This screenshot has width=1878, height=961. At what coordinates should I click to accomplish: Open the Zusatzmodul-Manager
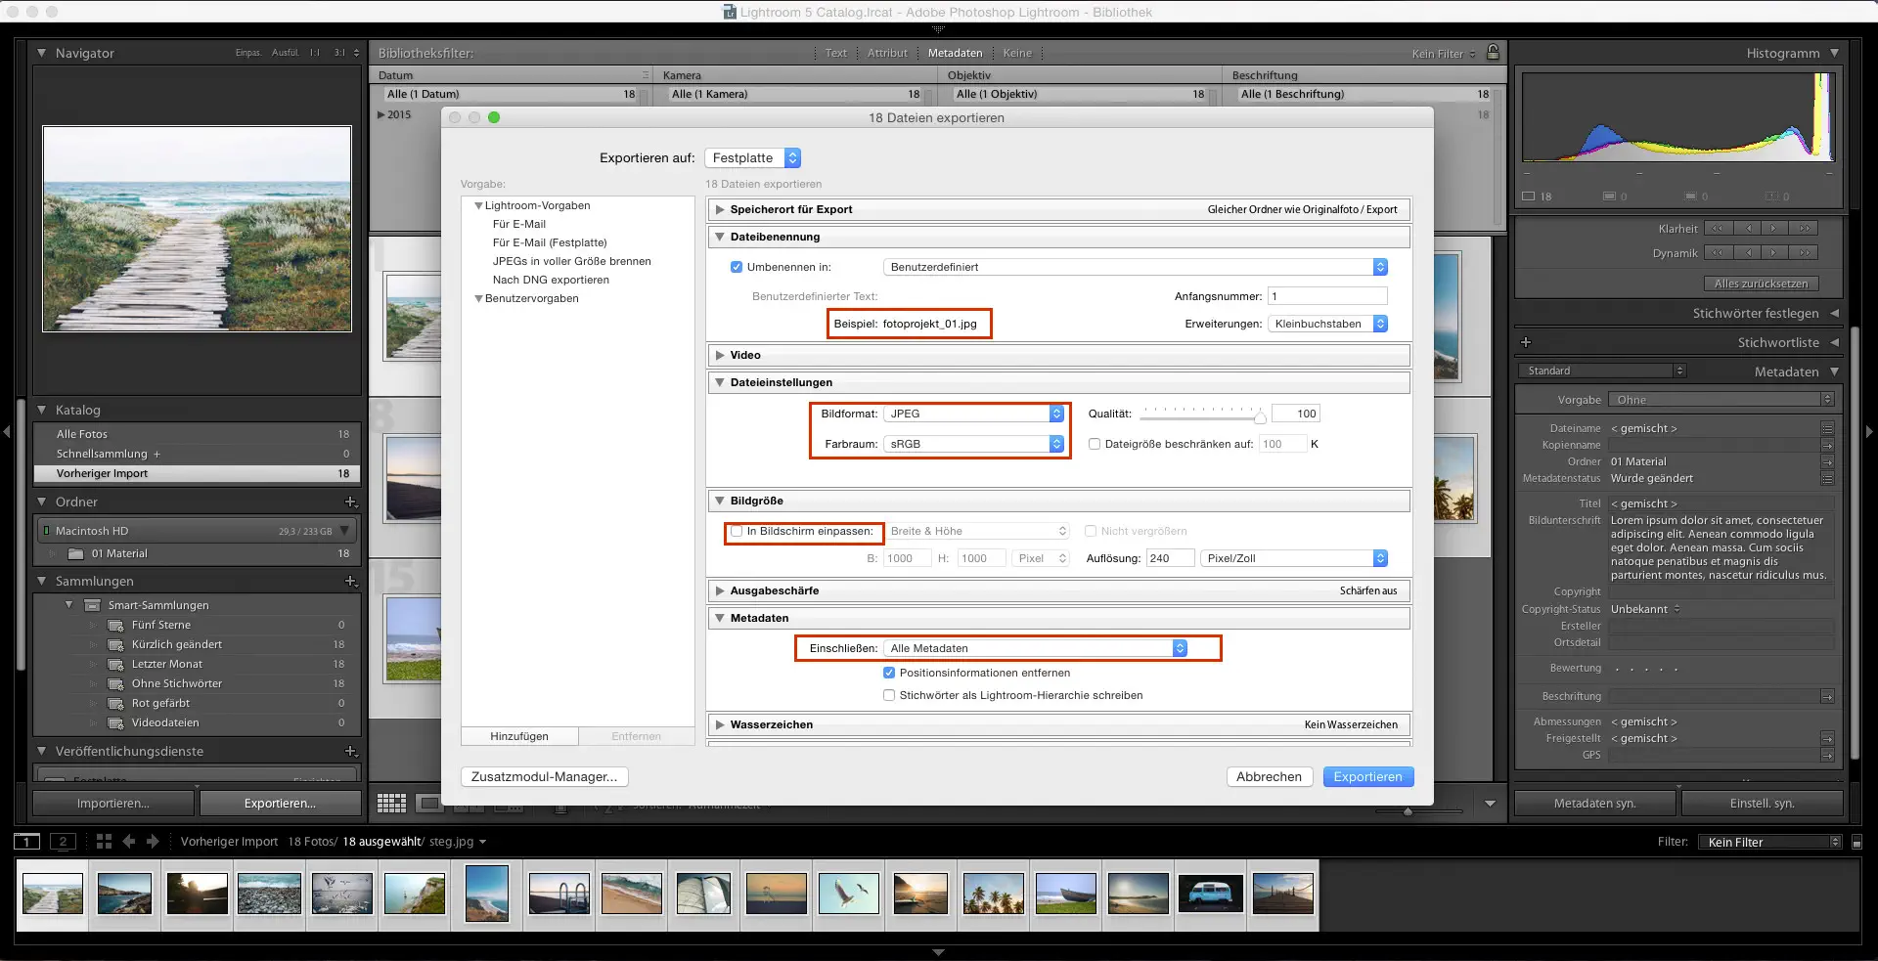click(x=543, y=776)
